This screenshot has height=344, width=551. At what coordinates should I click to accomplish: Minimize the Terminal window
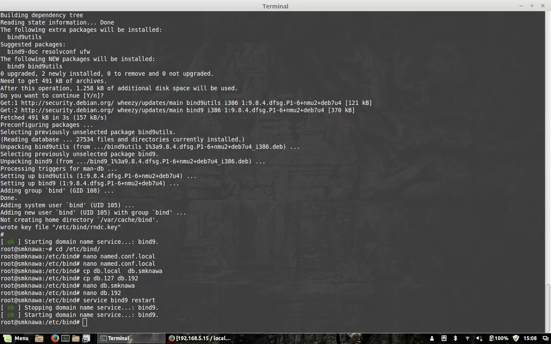(x=521, y=6)
